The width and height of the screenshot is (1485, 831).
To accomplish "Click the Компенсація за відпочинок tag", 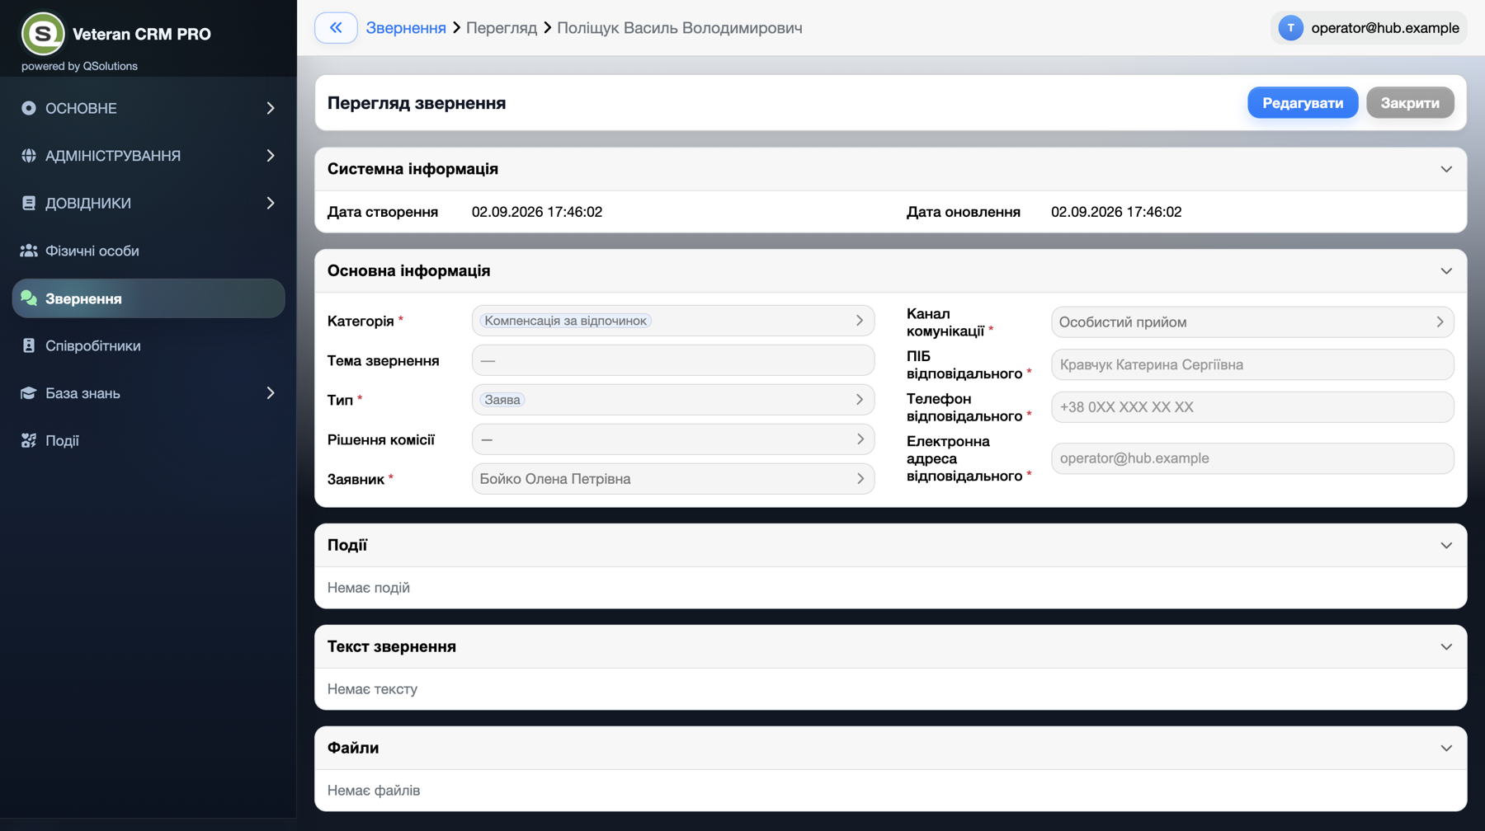I will click(565, 321).
